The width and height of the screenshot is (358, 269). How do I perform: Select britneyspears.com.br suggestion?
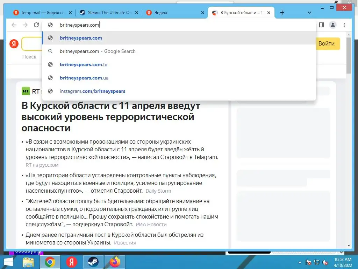pos(179,64)
